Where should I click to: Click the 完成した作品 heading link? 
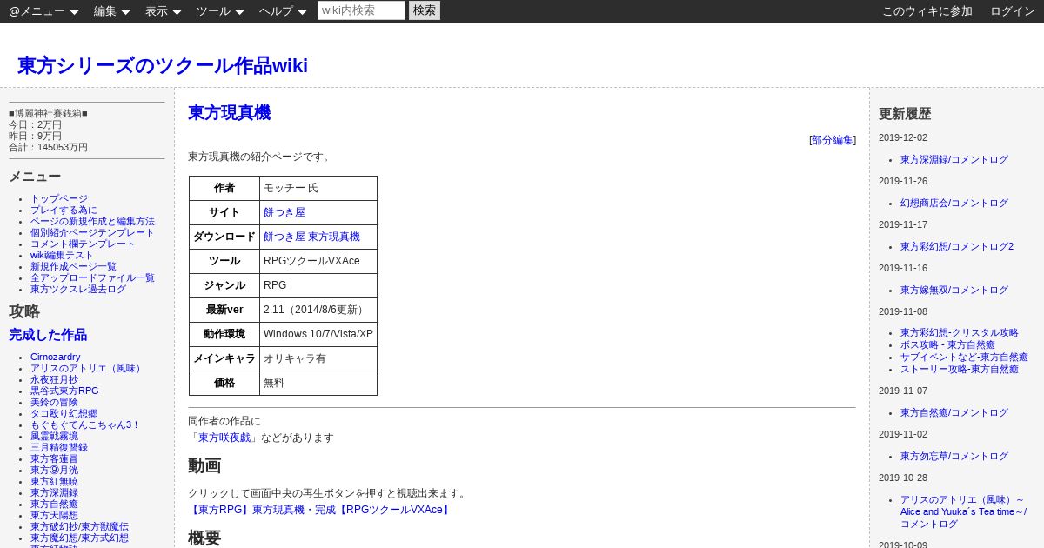point(48,335)
